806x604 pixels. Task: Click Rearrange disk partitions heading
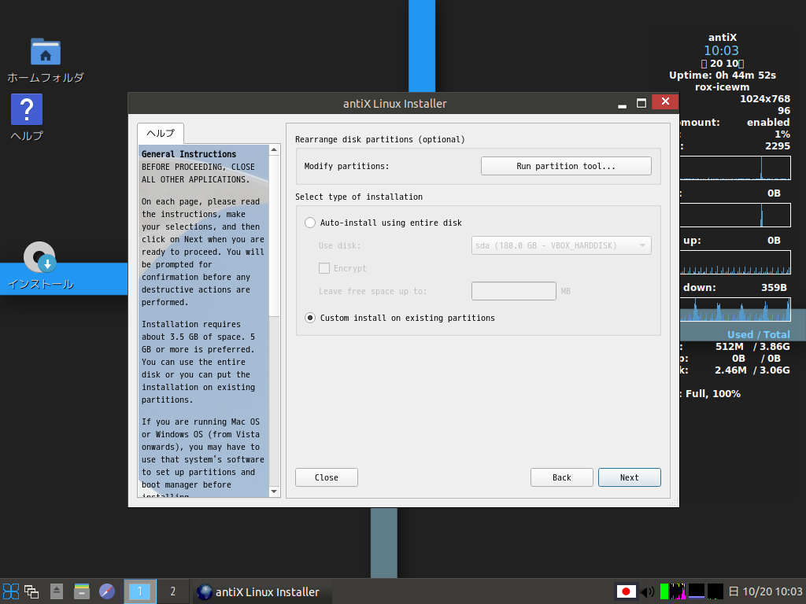[380, 140]
